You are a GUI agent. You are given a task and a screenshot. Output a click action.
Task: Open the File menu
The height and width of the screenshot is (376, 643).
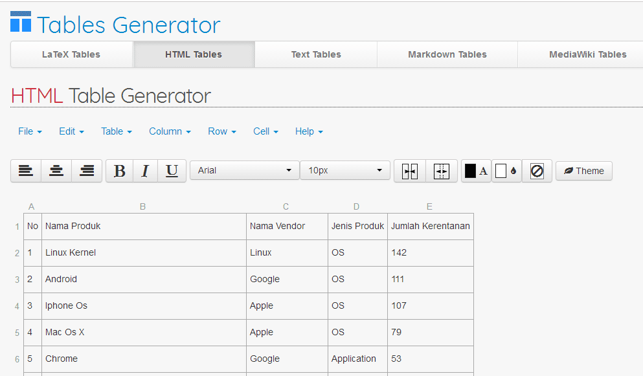point(30,131)
